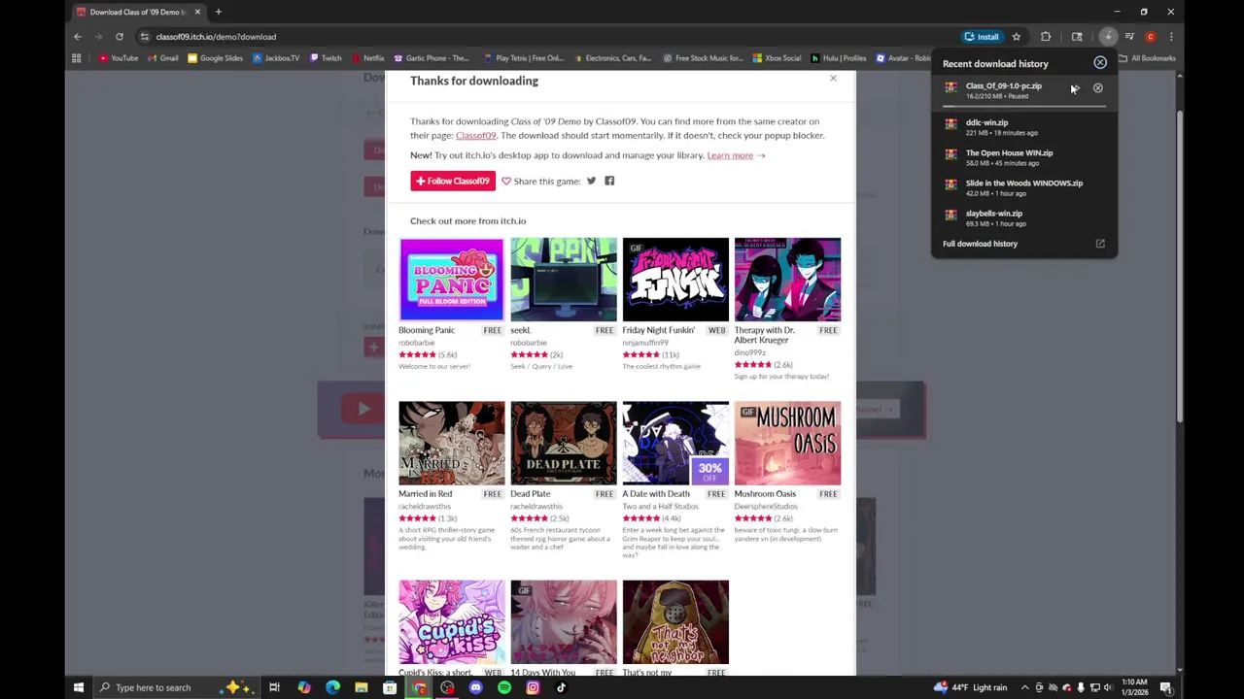Click the Learn more link

(730, 155)
